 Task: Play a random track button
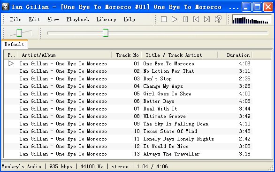[x=218, y=19]
